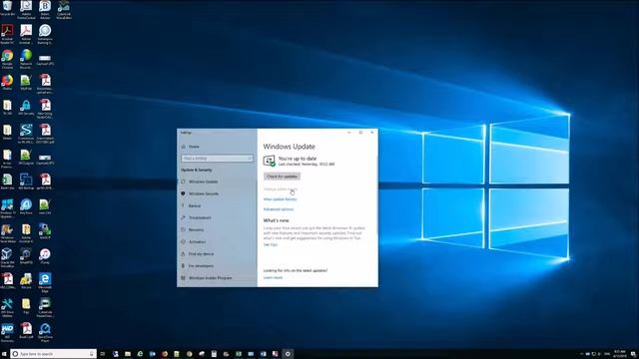Open File Explorer from the taskbar
This screenshot has height=359, width=639.
pos(128,354)
